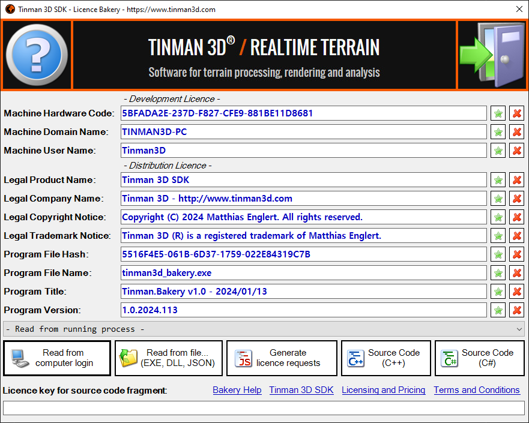This screenshot has height=423, width=529.
Task: Click red X icon for Program Title
Action: (516, 292)
